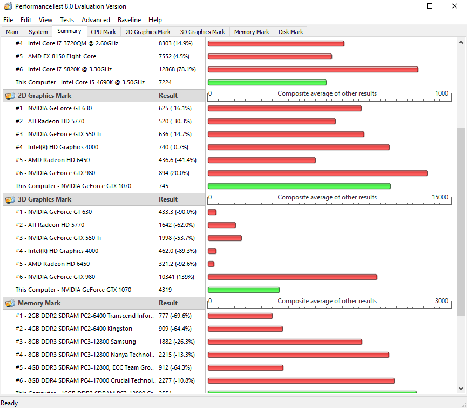Screen dimensions: 467x408
Task: Open the Disk Mark tab
Action: point(290,32)
